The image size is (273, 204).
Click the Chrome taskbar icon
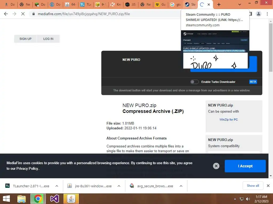point(38,199)
